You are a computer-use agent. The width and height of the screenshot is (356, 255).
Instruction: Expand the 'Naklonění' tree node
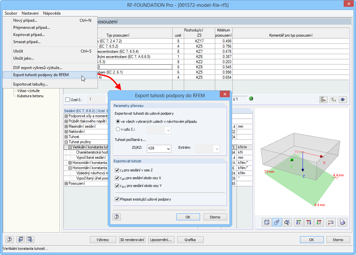tap(66, 132)
